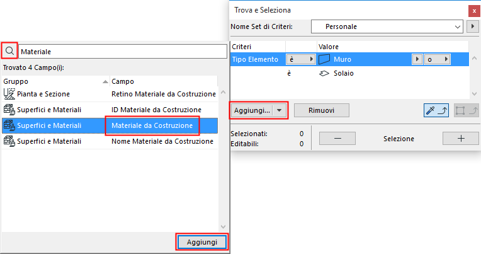Viewport: 481px width, 254px height.
Task: Click the icon beside Nome Materiale da Costruzione
Action: click(9, 141)
